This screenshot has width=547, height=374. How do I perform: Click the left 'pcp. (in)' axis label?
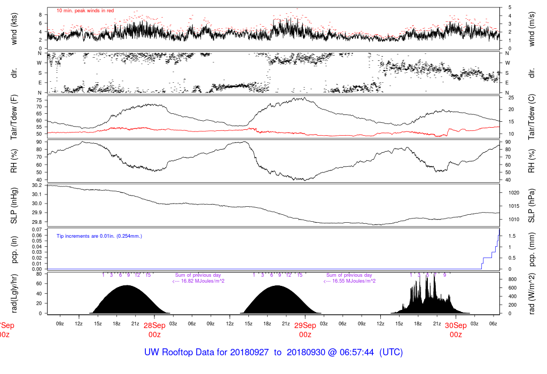14,250
